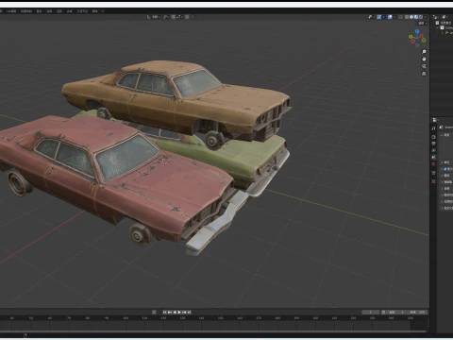The image size is (453, 340).
Task: Switch to the UV Editing workspace tab
Action: 11,11
